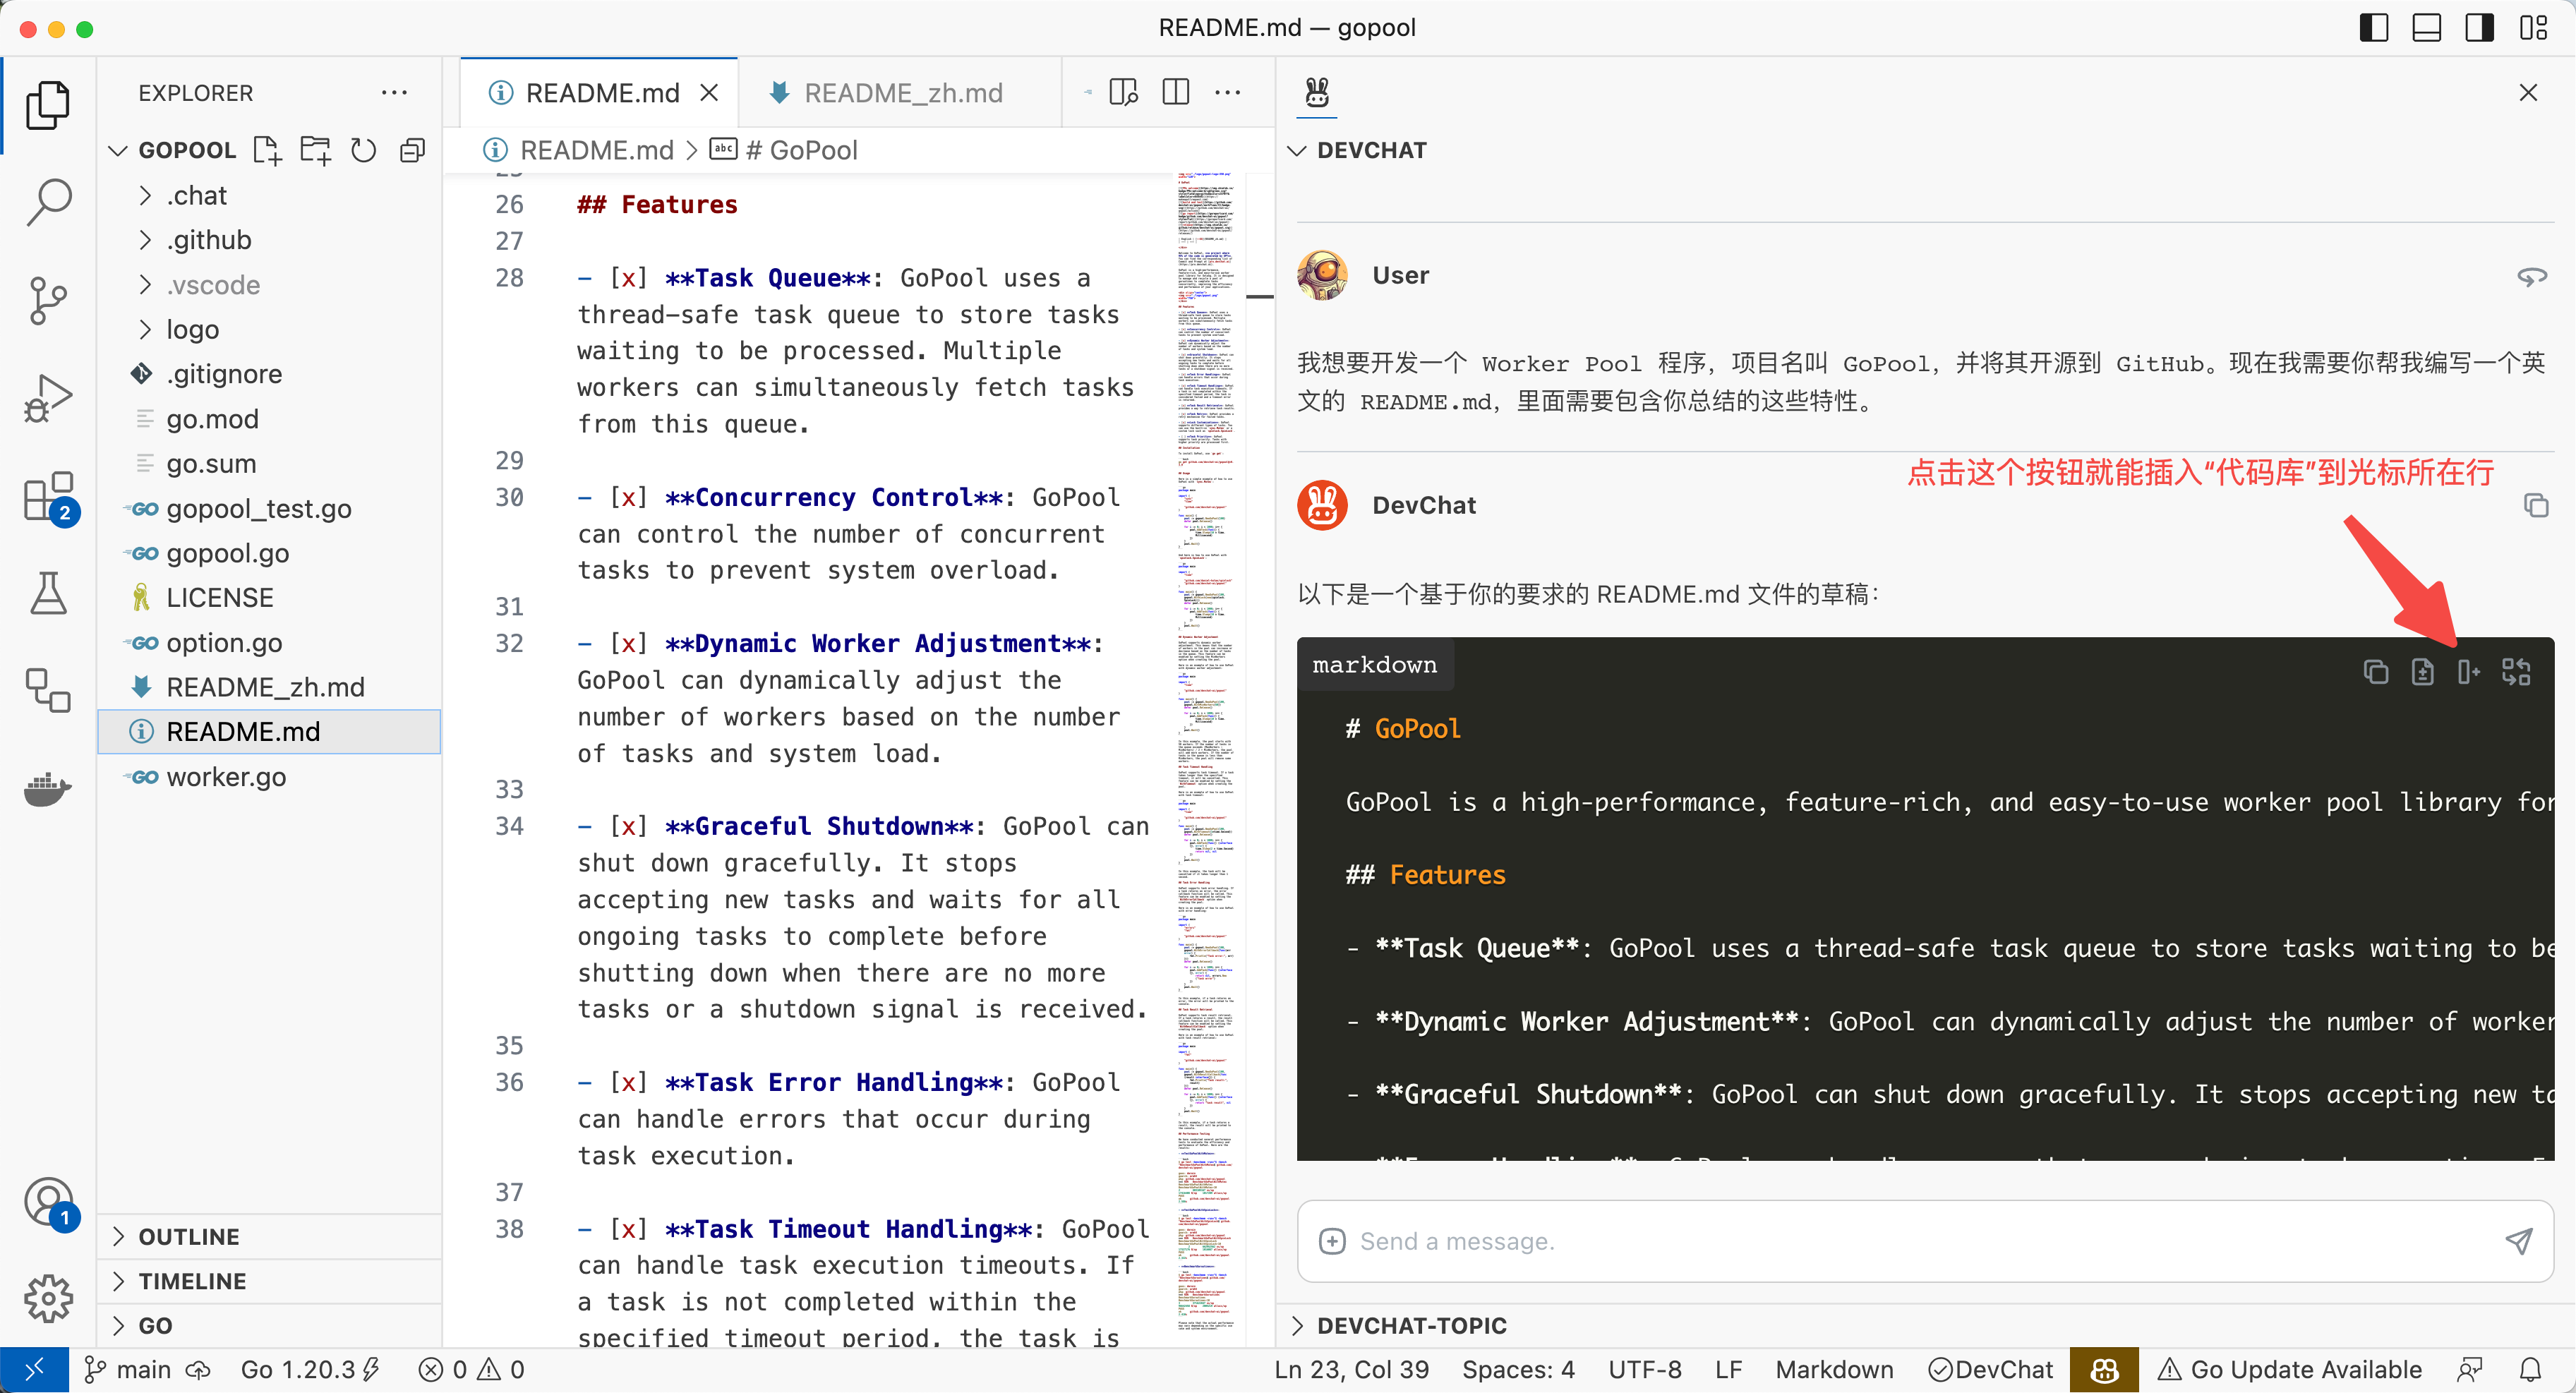
Task: Toggle the bottom Panel visibility
Action: tap(2427, 27)
